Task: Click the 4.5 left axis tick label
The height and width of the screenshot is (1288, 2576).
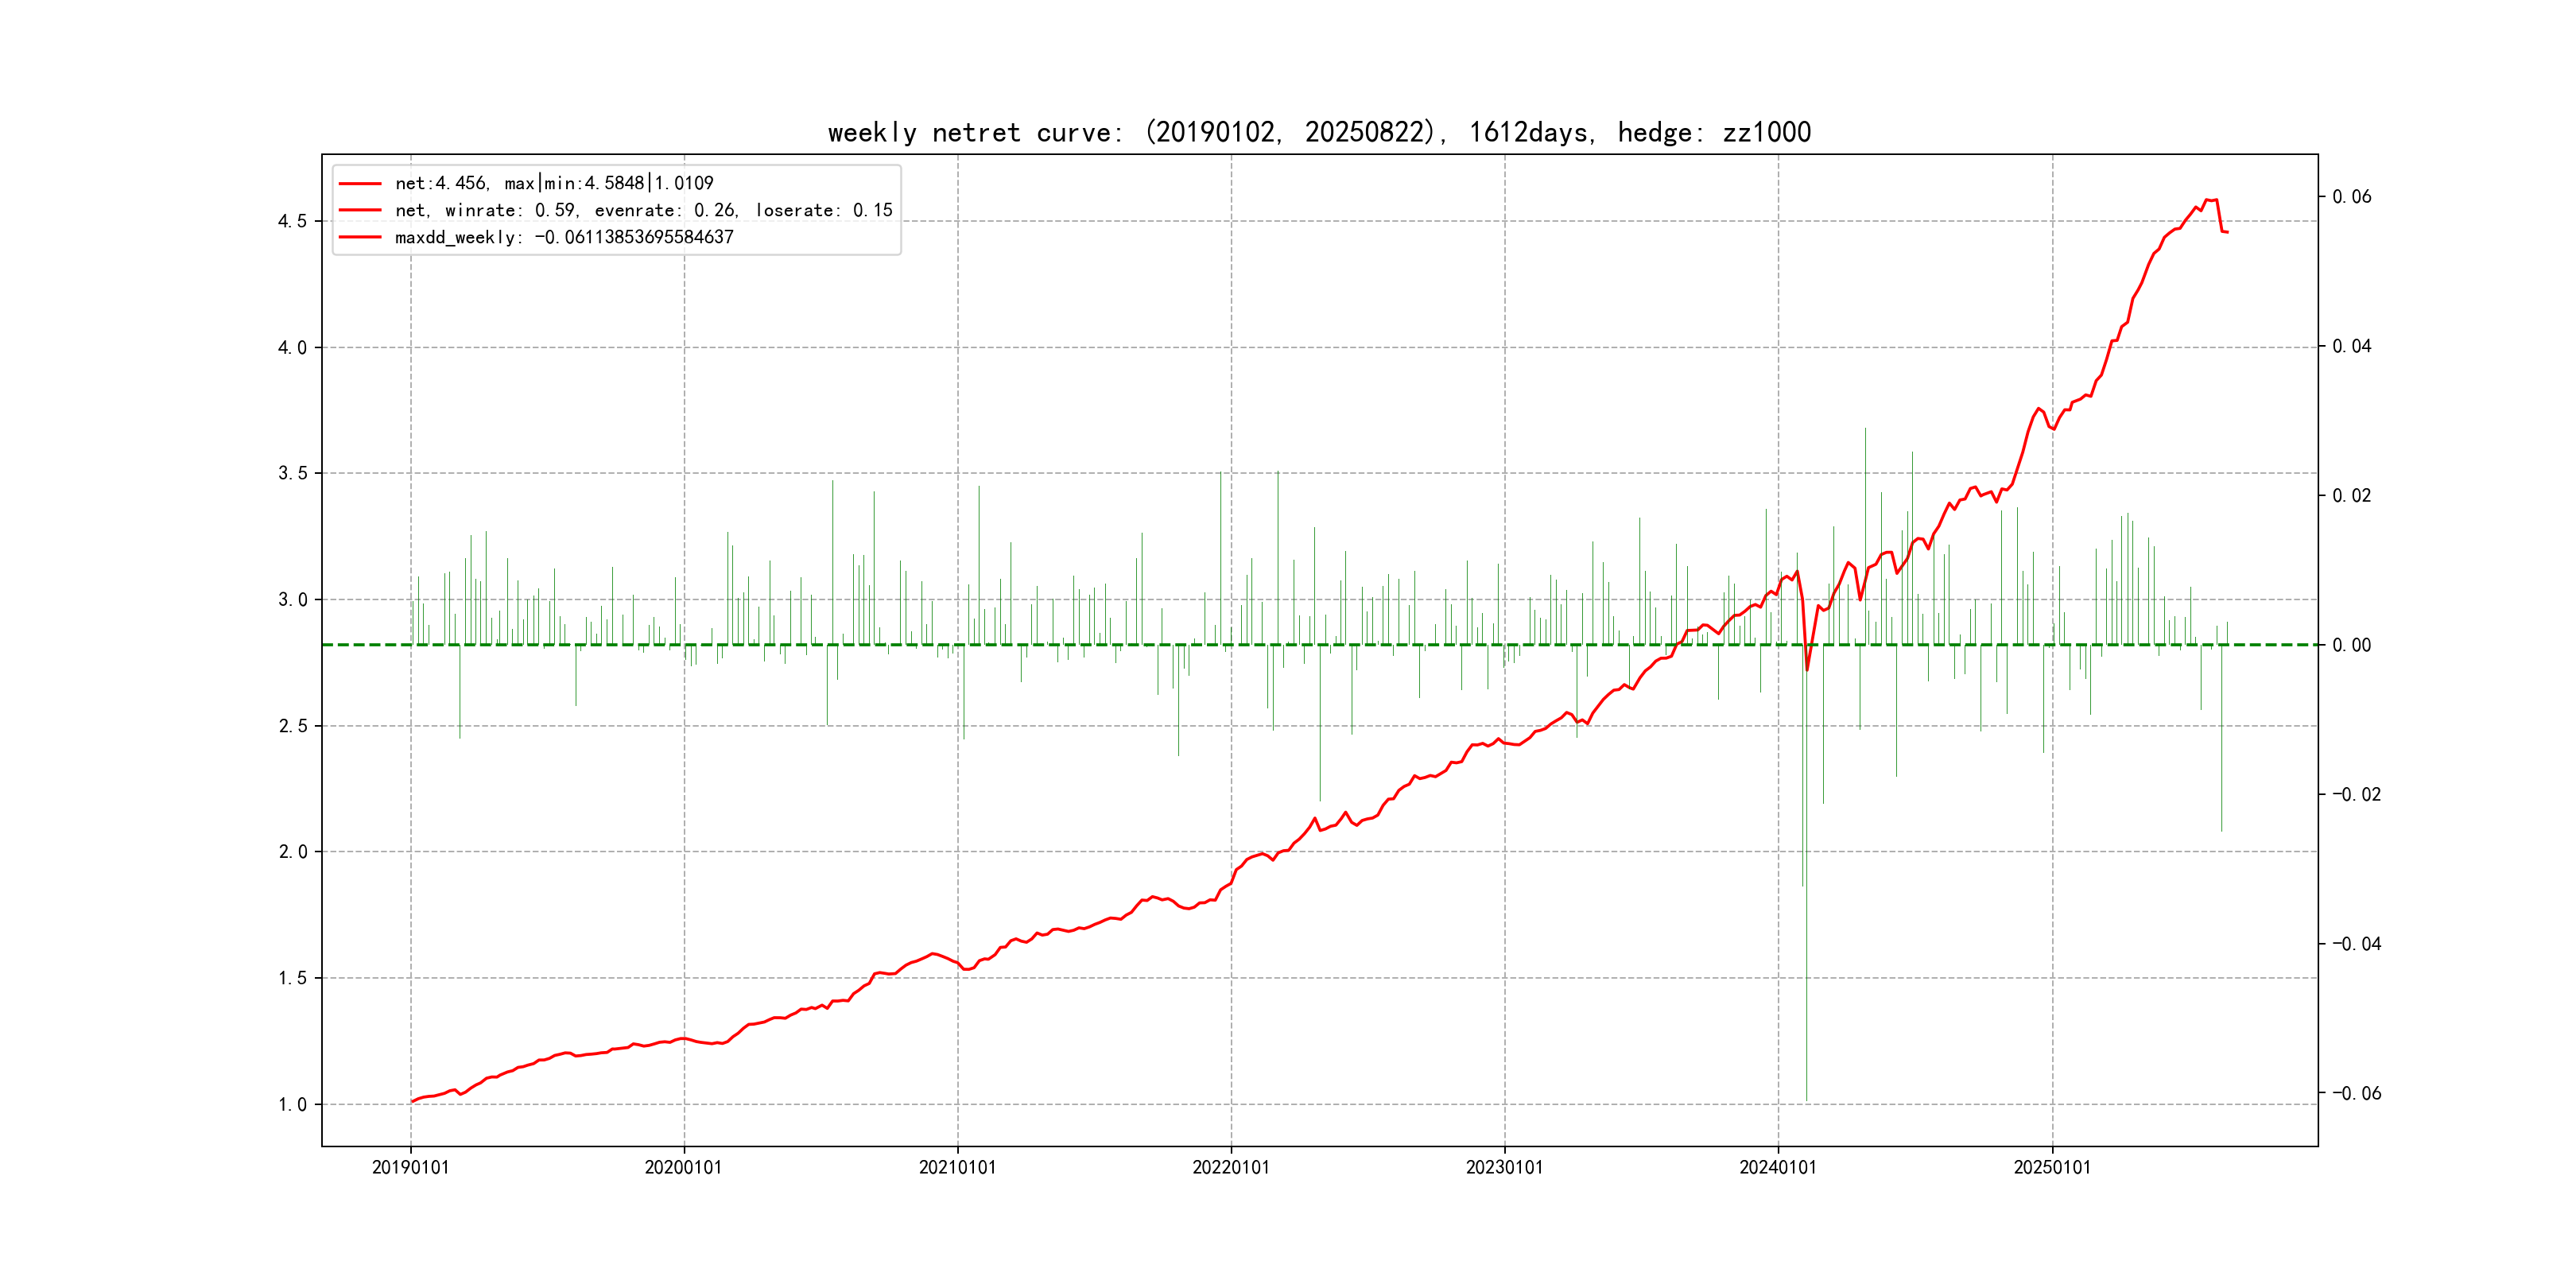Action: (292, 221)
